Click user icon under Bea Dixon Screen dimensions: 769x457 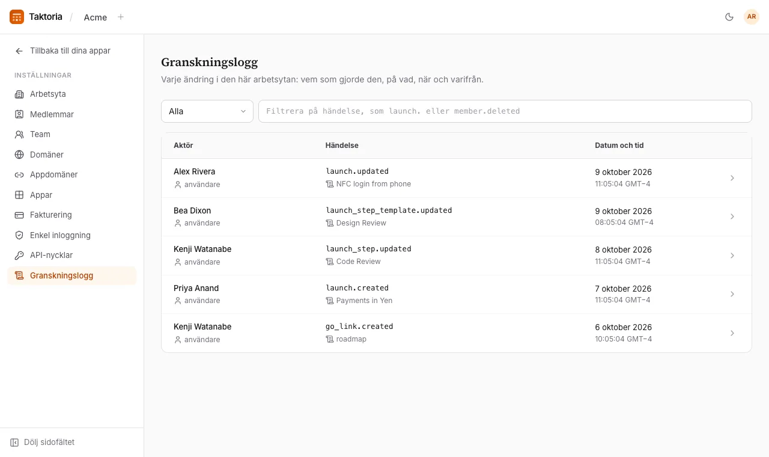(x=178, y=223)
